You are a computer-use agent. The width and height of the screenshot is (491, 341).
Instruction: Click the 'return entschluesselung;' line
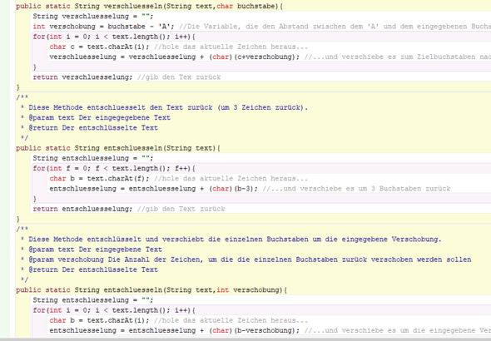(x=82, y=209)
